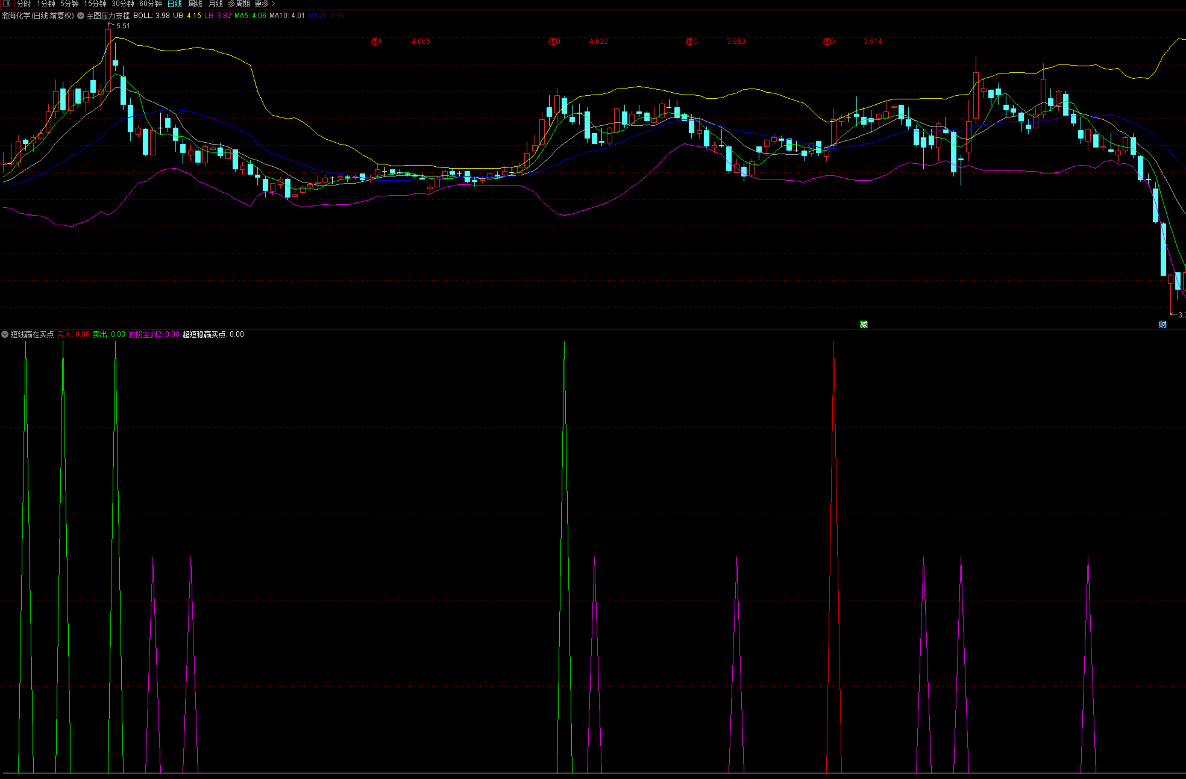Click the 主图压力支撑 indicator name

[108, 16]
